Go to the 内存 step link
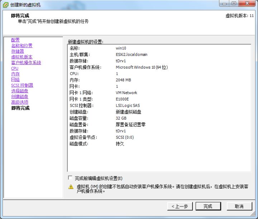 [15, 74]
